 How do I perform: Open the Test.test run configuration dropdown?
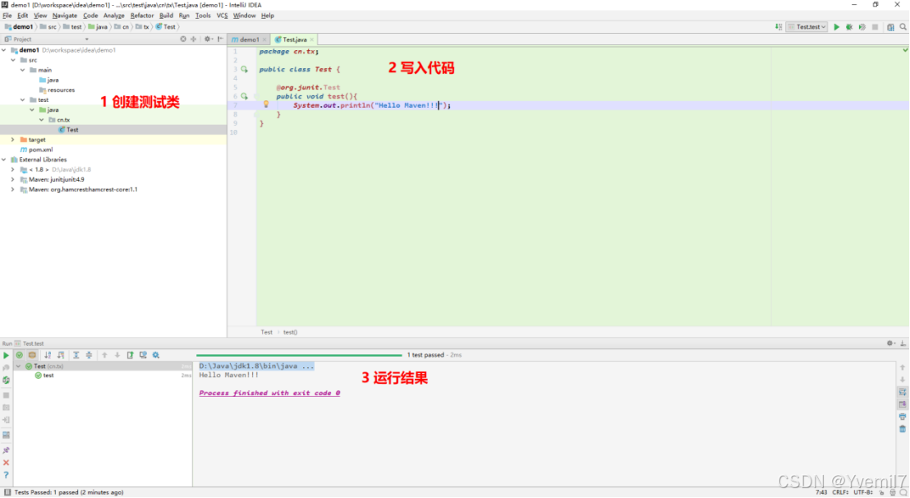pos(807,26)
